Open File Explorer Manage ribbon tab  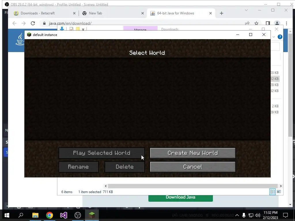point(140,29)
